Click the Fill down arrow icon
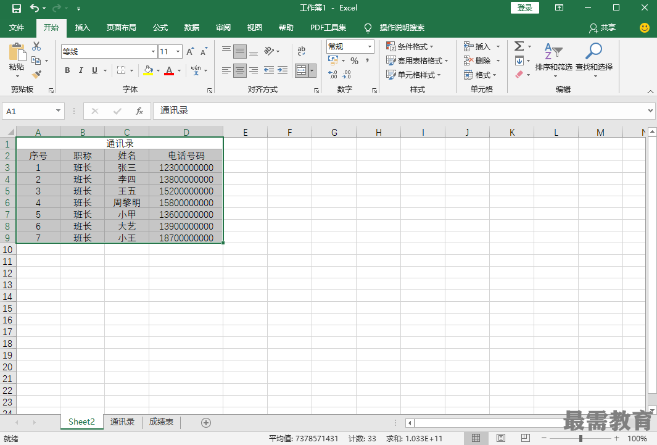Image resolution: width=657 pixels, height=445 pixels. coord(519,60)
